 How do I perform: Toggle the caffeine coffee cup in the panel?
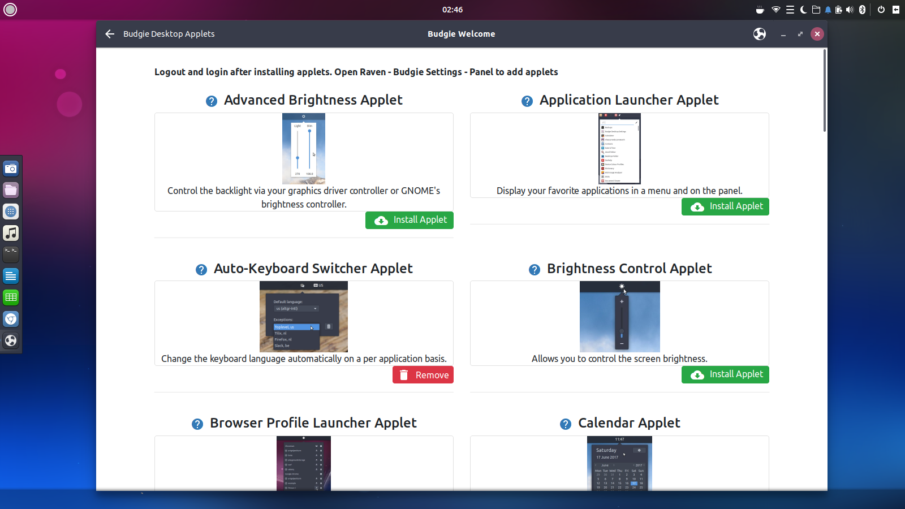click(760, 10)
